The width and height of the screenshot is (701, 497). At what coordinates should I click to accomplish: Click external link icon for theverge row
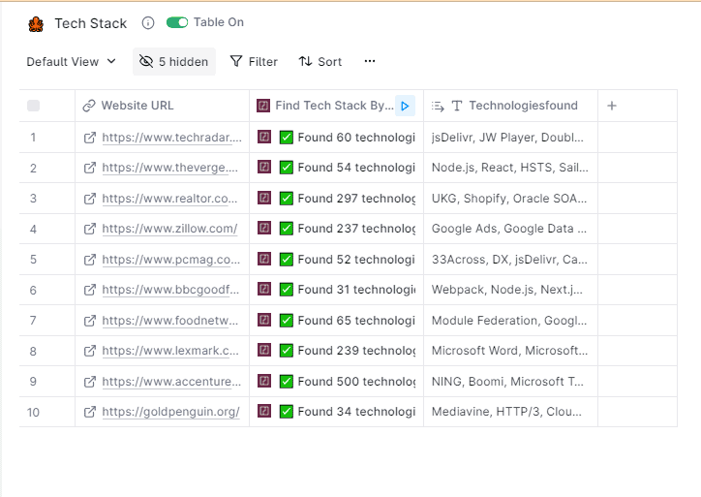point(90,168)
